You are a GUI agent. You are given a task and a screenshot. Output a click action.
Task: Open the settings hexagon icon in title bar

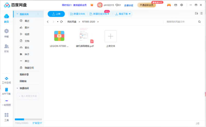(182, 5)
